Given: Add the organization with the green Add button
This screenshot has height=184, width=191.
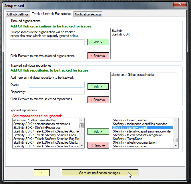Looking at the screenshot, I should click(x=98, y=42).
